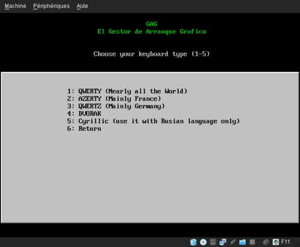The image size is (300, 247).
Task: Choose the DVORAK keyboard option
Action: tap(84, 114)
